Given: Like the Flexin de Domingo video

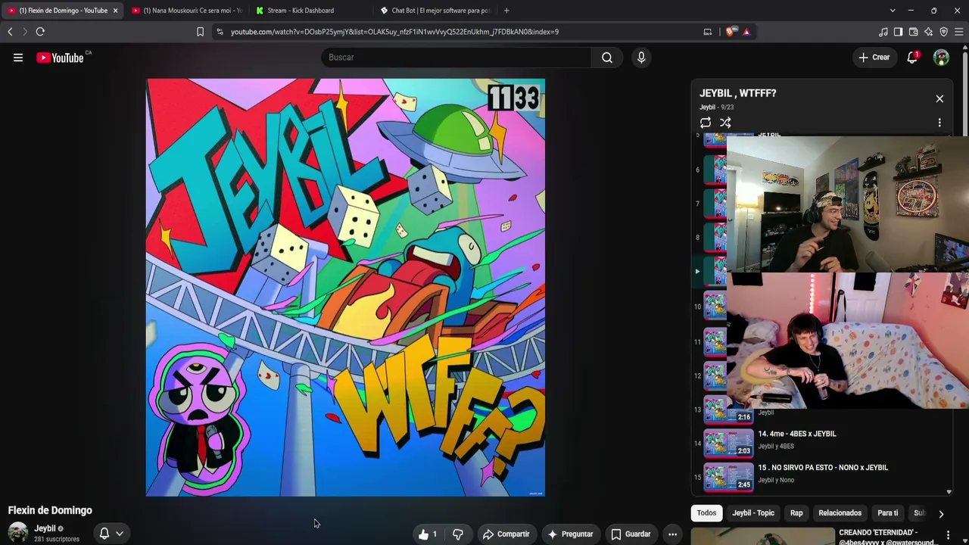Looking at the screenshot, I should [428, 534].
